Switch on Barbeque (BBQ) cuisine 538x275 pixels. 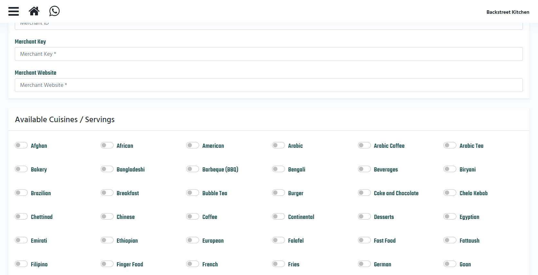[x=193, y=169]
